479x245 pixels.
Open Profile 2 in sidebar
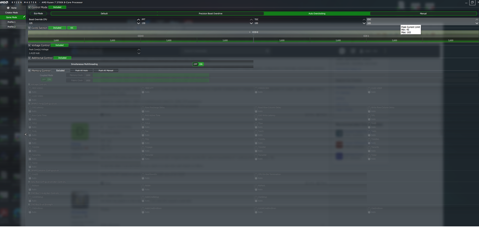tap(12, 26)
